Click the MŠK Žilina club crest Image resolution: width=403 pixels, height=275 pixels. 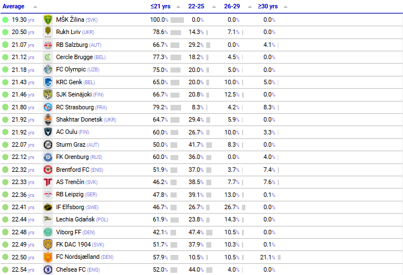(x=48, y=20)
